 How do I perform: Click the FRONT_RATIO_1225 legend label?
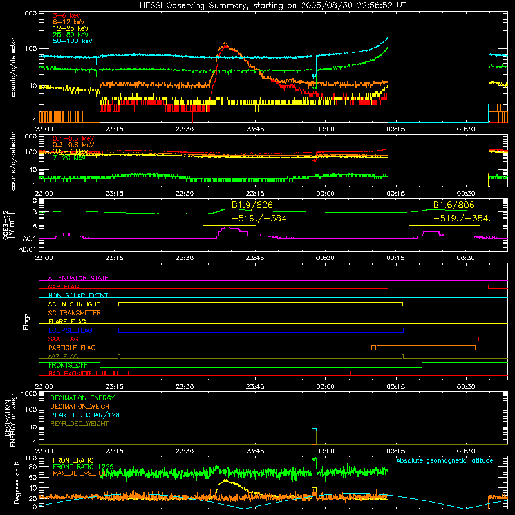coord(83,466)
